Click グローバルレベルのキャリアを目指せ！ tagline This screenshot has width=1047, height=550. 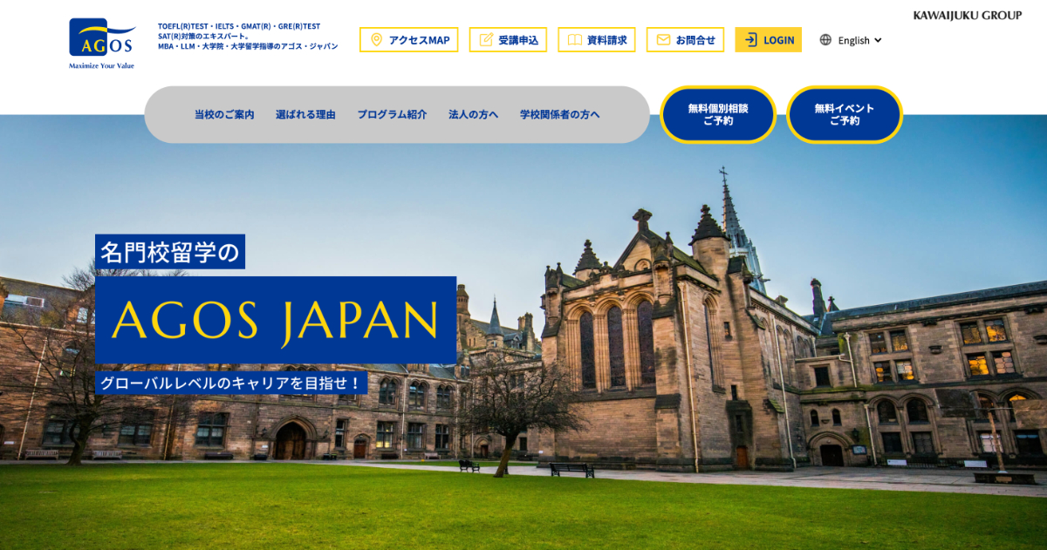click(231, 383)
